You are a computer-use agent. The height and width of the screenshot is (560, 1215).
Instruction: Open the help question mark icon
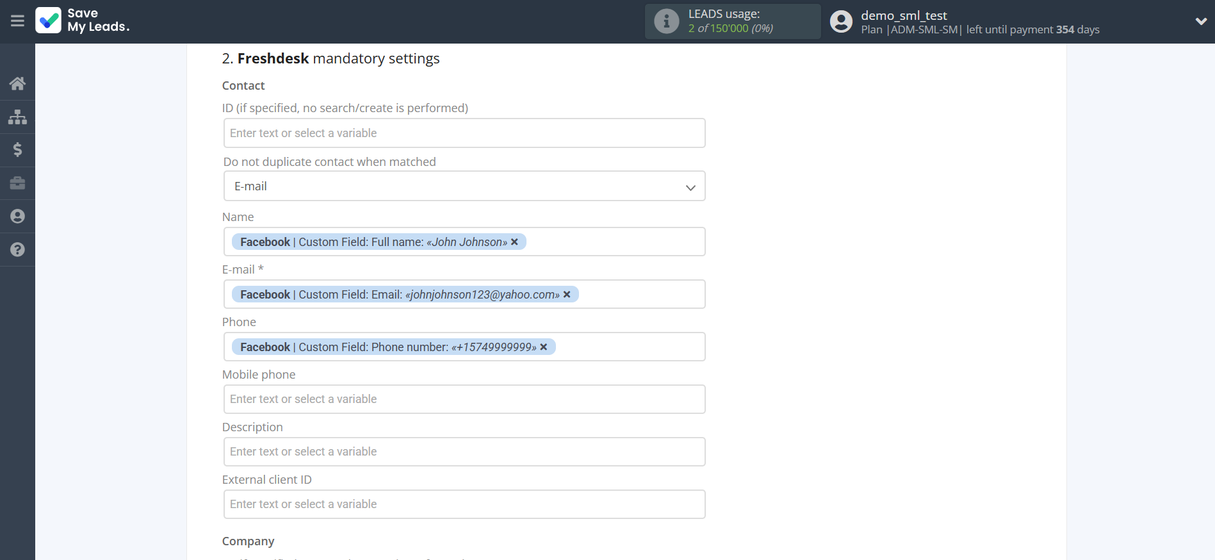(x=17, y=250)
